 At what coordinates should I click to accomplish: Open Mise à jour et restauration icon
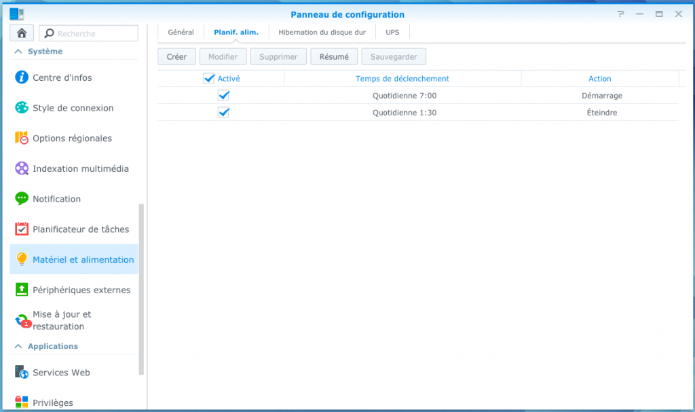(x=22, y=320)
